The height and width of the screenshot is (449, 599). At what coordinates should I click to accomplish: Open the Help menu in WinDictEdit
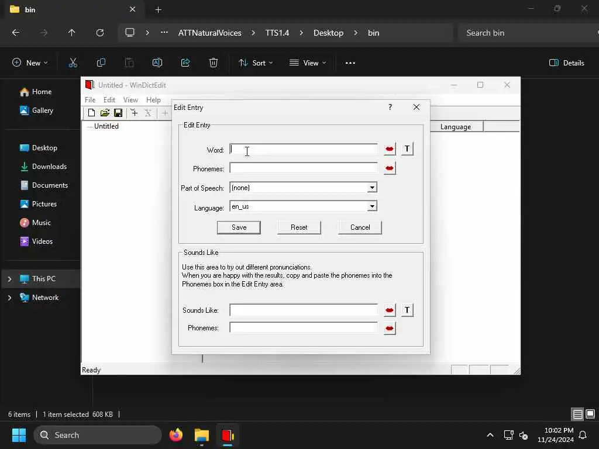(x=153, y=99)
